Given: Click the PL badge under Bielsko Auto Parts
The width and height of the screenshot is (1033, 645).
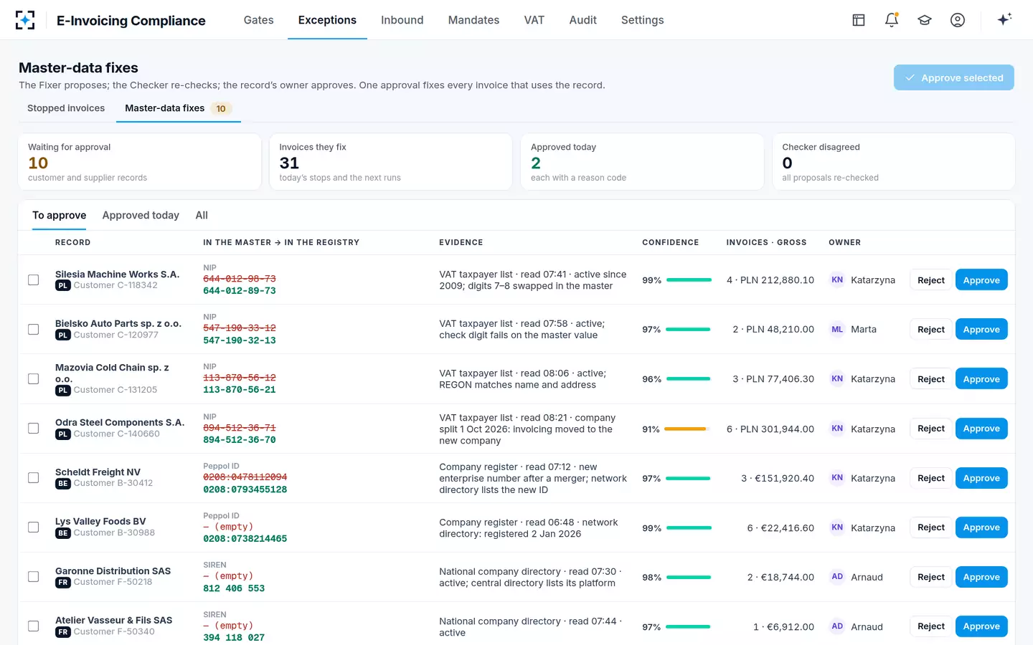Looking at the screenshot, I should (x=63, y=335).
